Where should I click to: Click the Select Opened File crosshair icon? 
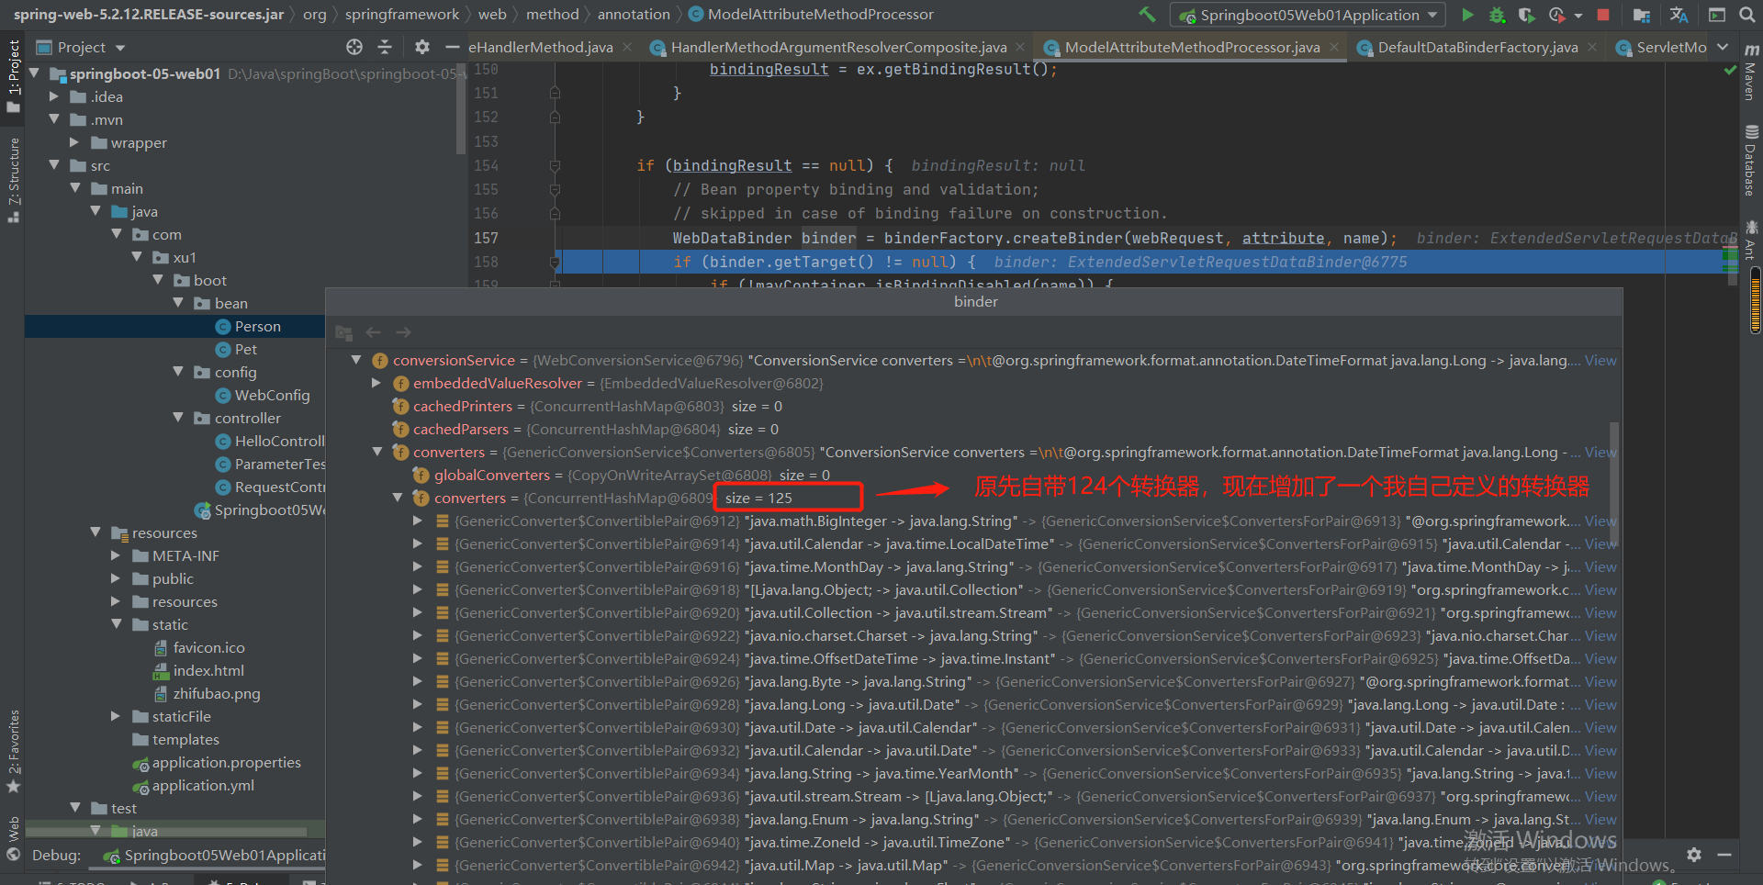click(354, 47)
